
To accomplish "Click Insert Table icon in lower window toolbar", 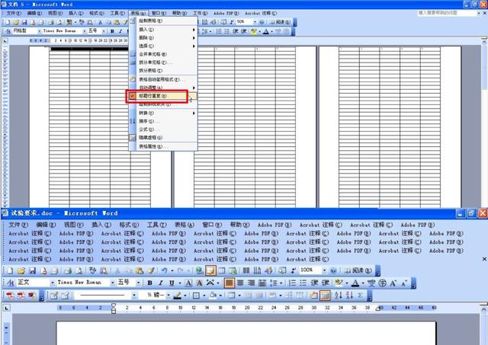I will (x=222, y=270).
